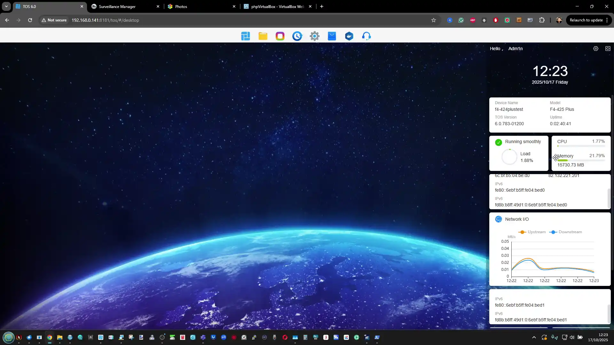Show hidden system tray icons chevron
Screen dimensions: 614x345
(x=534, y=337)
